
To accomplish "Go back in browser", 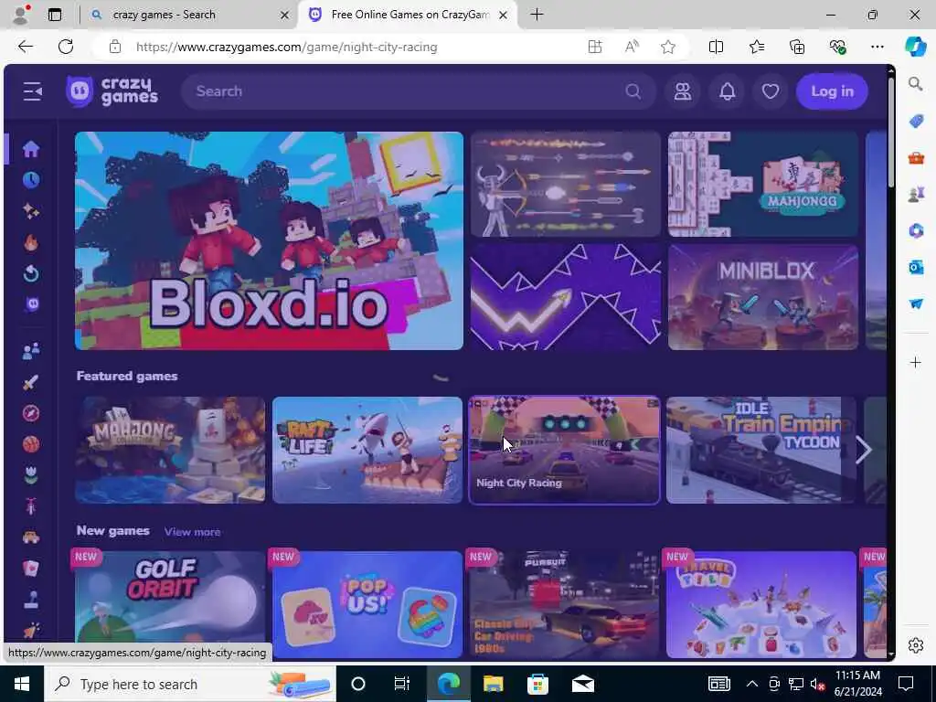I will (x=25, y=47).
